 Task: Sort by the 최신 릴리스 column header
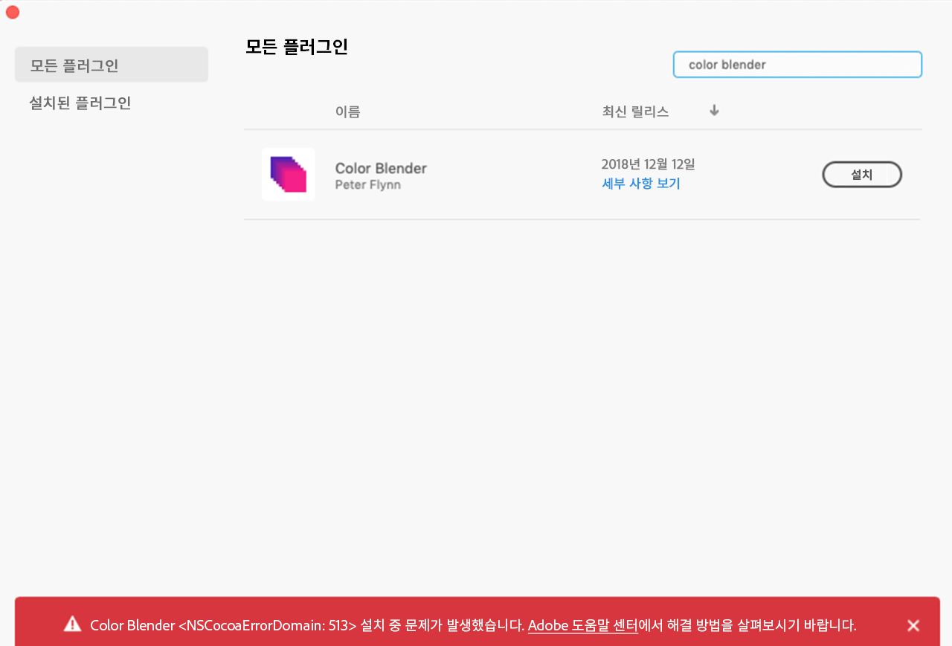click(635, 112)
